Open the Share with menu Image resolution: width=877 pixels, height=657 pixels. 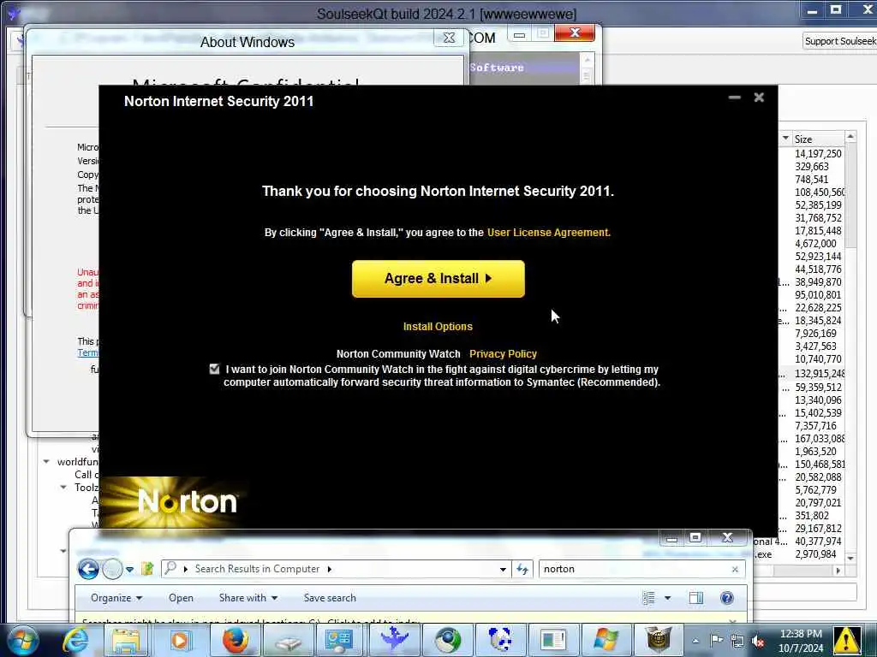click(x=248, y=598)
